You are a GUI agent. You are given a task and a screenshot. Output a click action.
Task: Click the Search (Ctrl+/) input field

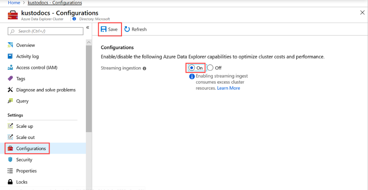tap(45, 31)
